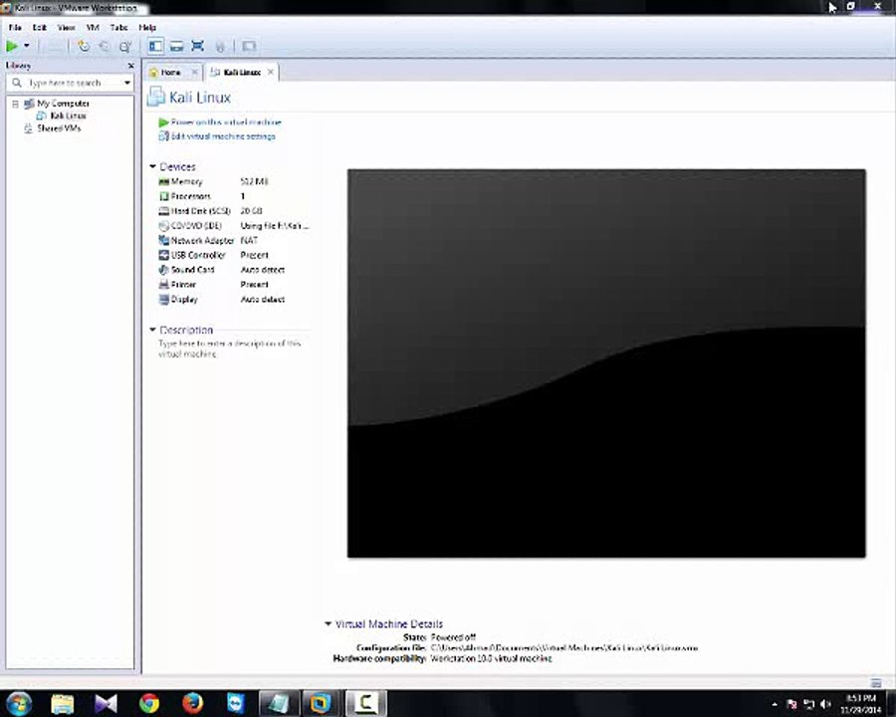
Task: Click the description text entry area
Action: pyautogui.click(x=230, y=349)
